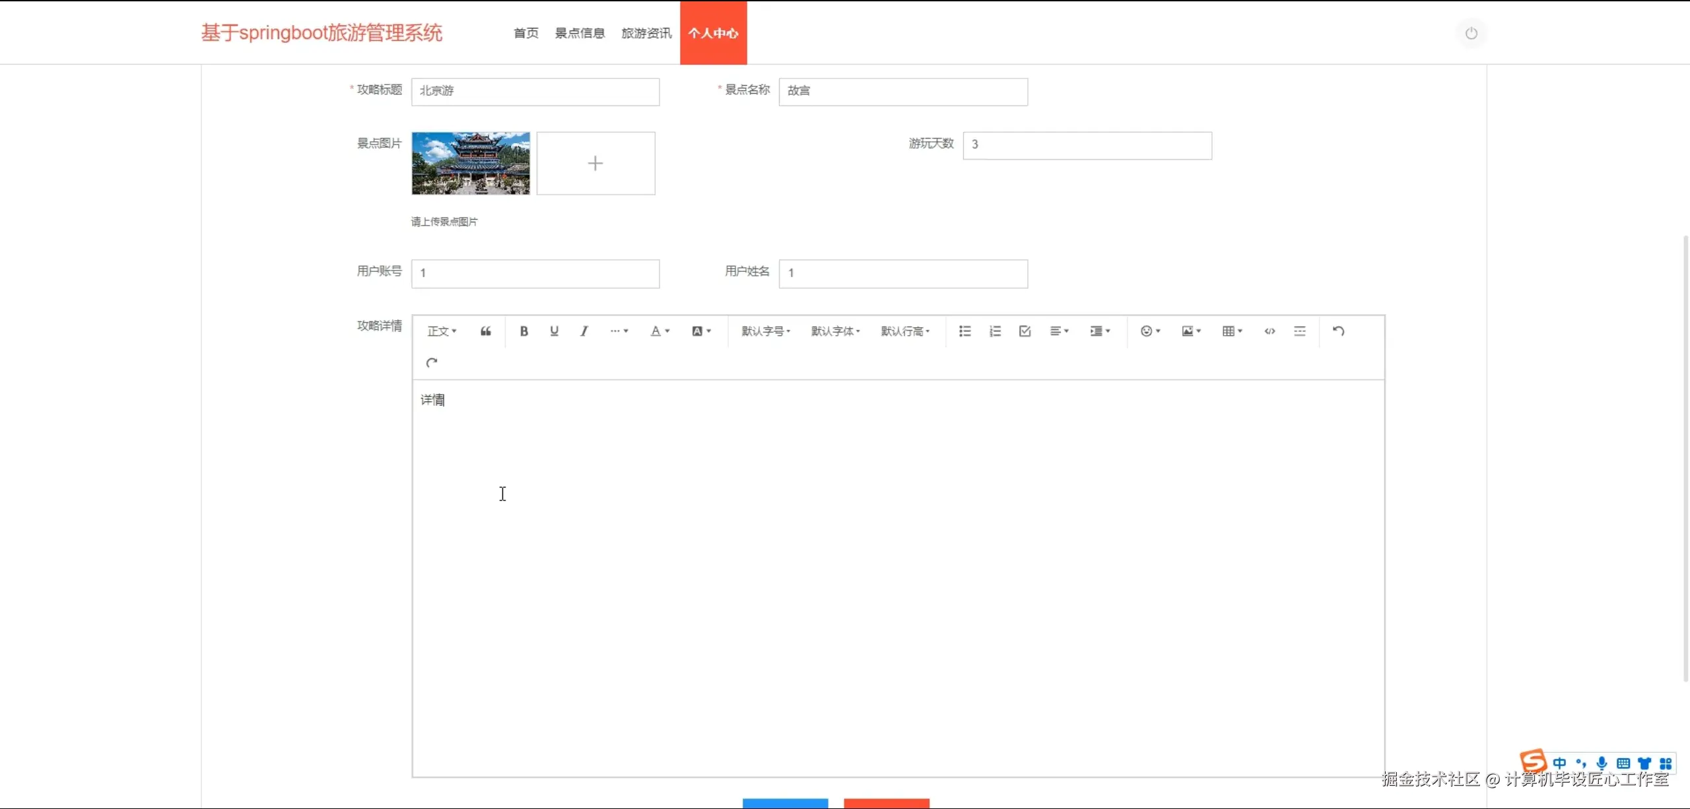Insert a horizontal divider line

click(x=1299, y=331)
